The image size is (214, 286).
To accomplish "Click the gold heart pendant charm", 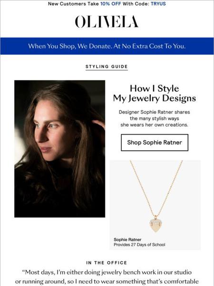I will coord(156,224).
